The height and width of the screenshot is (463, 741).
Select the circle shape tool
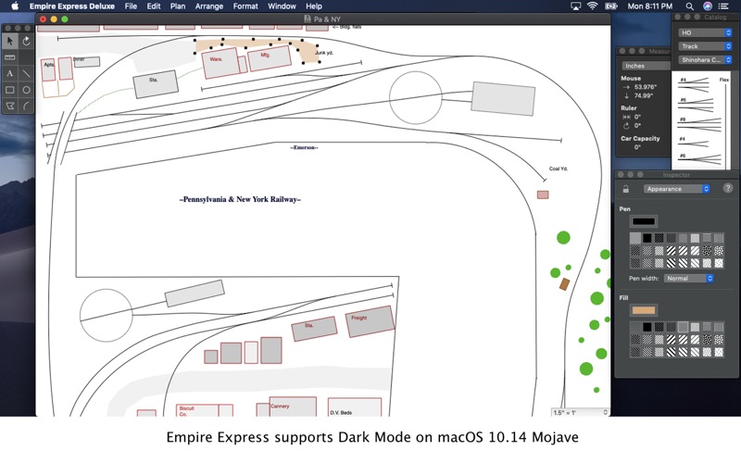(27, 90)
